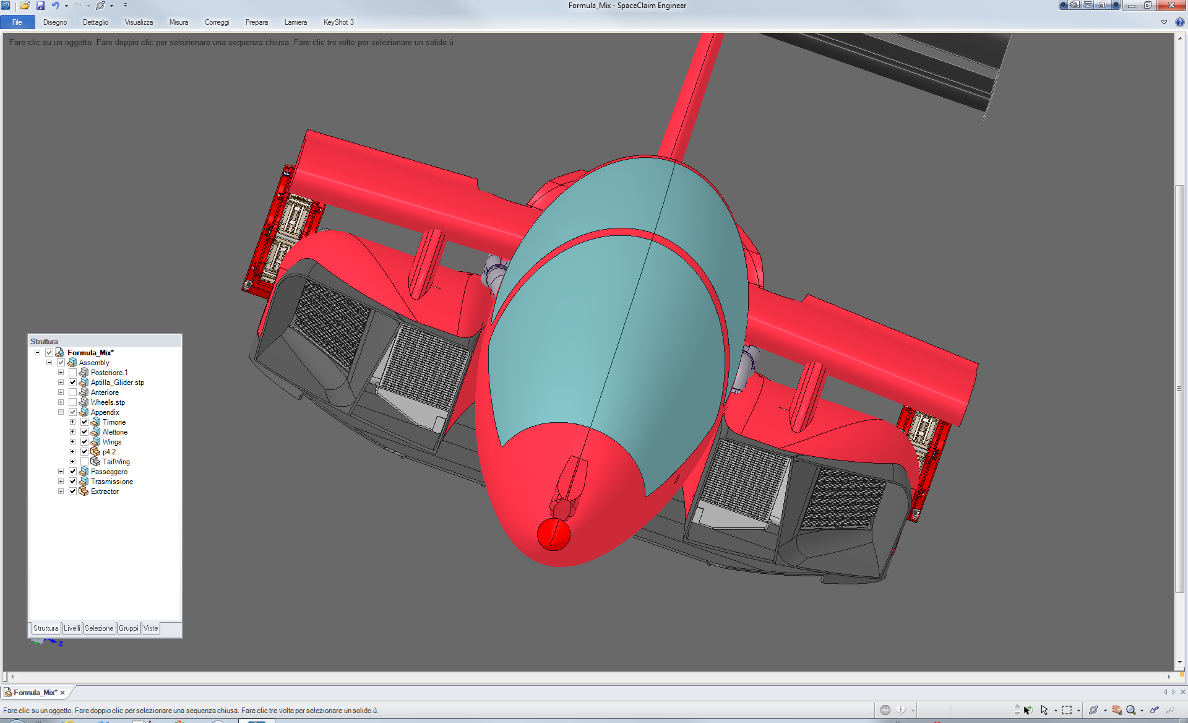Click the horizontal scrollbar right arrow

click(1169, 677)
